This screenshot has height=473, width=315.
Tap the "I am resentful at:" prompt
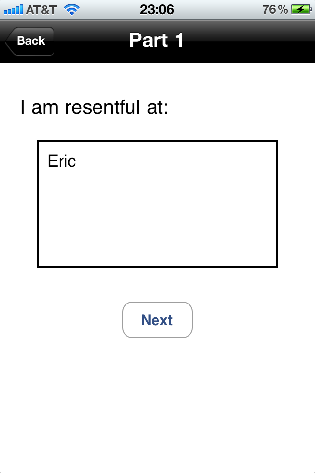pos(94,107)
